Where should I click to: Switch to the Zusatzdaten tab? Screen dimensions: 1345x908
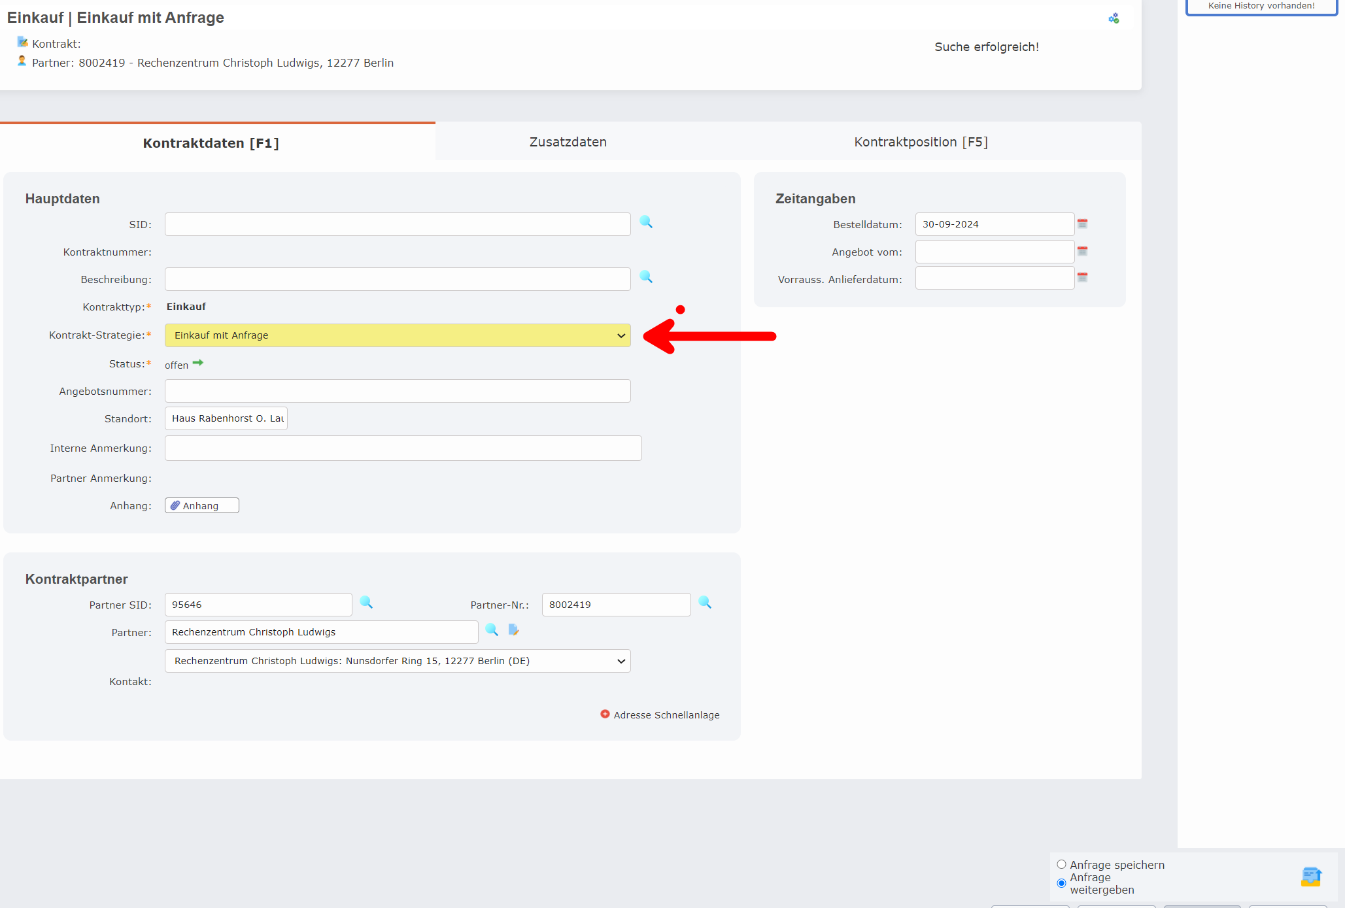(x=568, y=142)
